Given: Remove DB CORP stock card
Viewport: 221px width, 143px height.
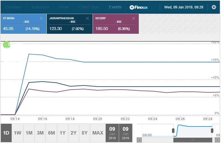Looking at the screenshot, I should 134,18.
